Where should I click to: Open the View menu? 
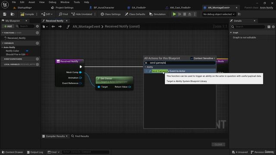coord(42,2)
